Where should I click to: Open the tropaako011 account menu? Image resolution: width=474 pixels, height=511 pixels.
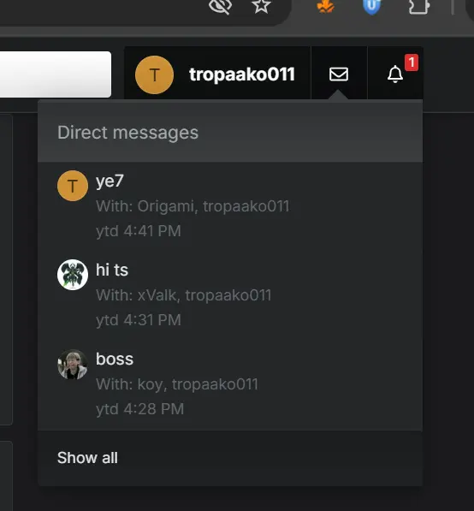click(217, 74)
